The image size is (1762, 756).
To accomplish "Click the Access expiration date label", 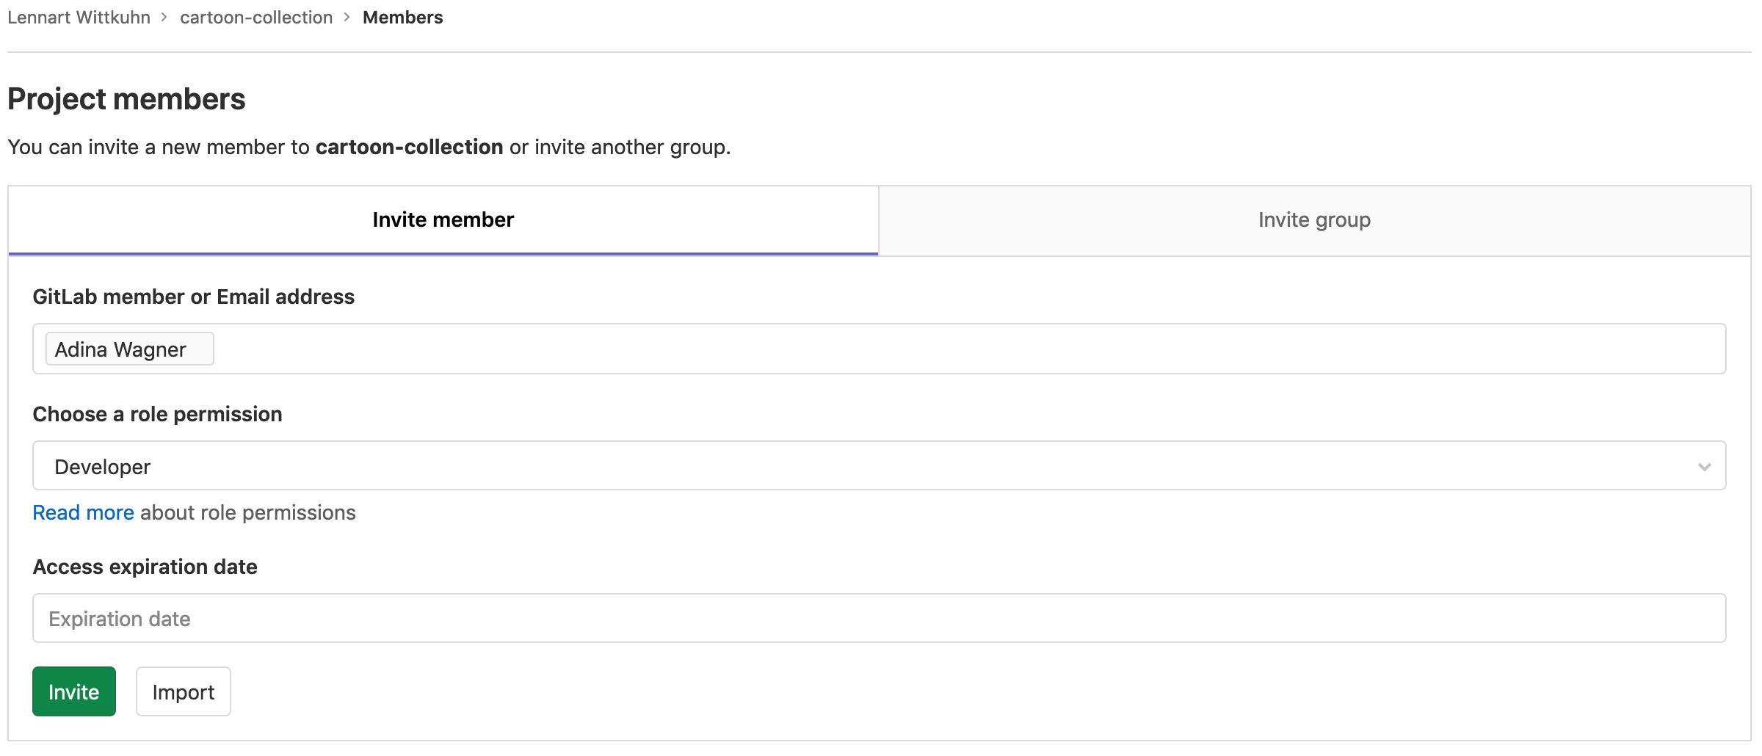I will coord(145,567).
